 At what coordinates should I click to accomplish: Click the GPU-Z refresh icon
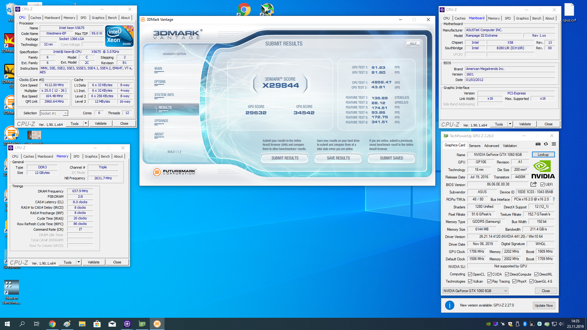546,144
